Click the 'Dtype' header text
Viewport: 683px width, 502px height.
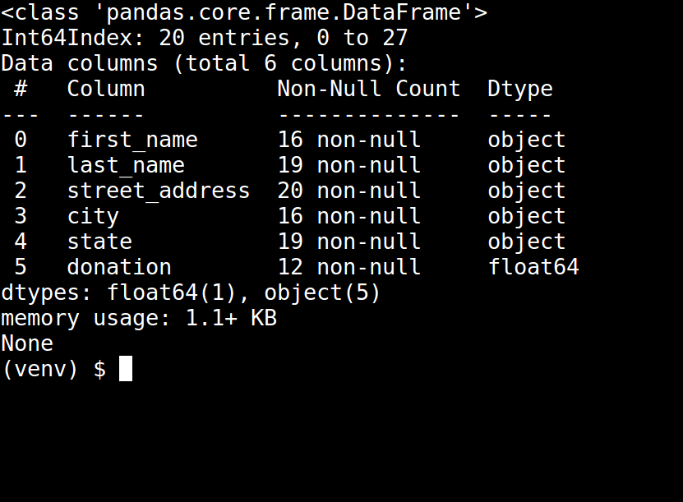(x=520, y=89)
